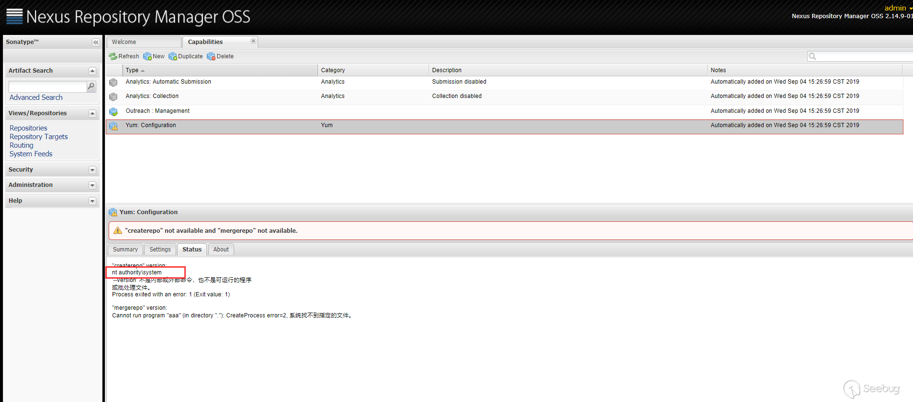913x402 pixels.
Task: Open the Repository Targets link
Action: point(39,137)
